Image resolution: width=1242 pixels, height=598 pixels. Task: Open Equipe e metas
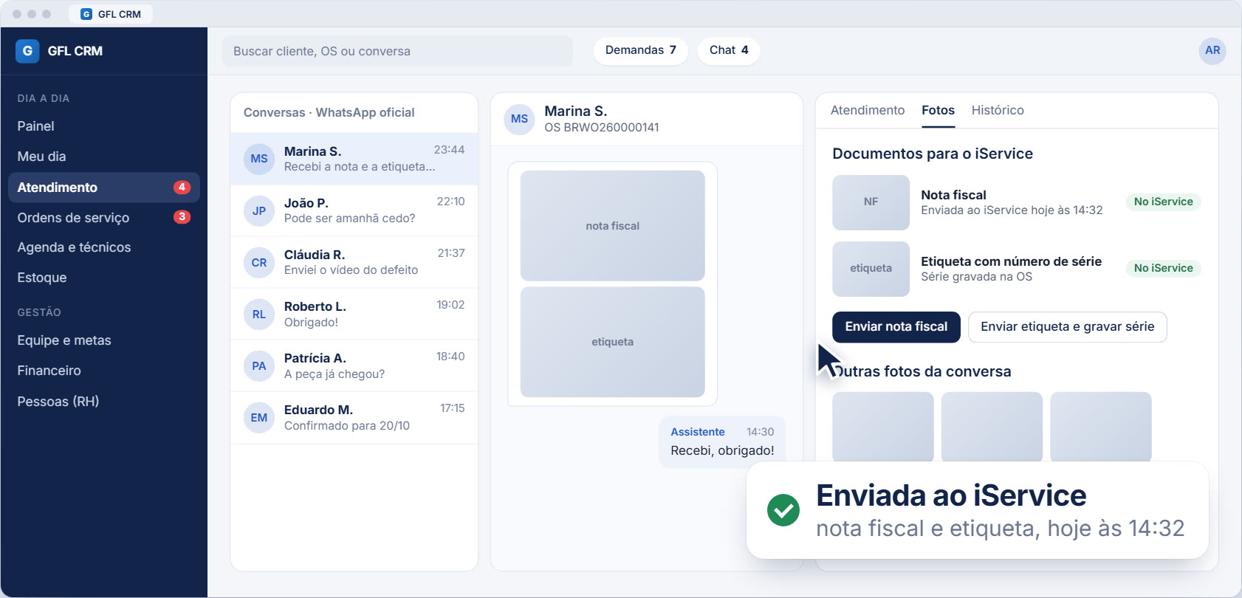pyautogui.click(x=104, y=340)
